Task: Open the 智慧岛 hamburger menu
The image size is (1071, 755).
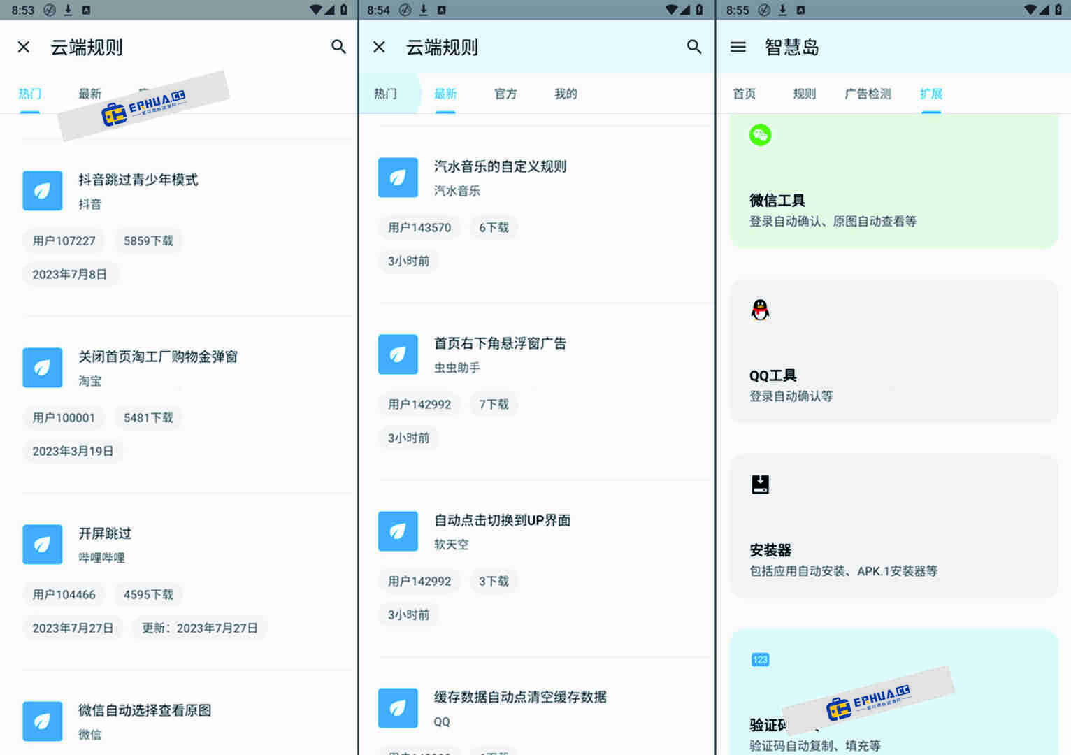Action: [738, 47]
